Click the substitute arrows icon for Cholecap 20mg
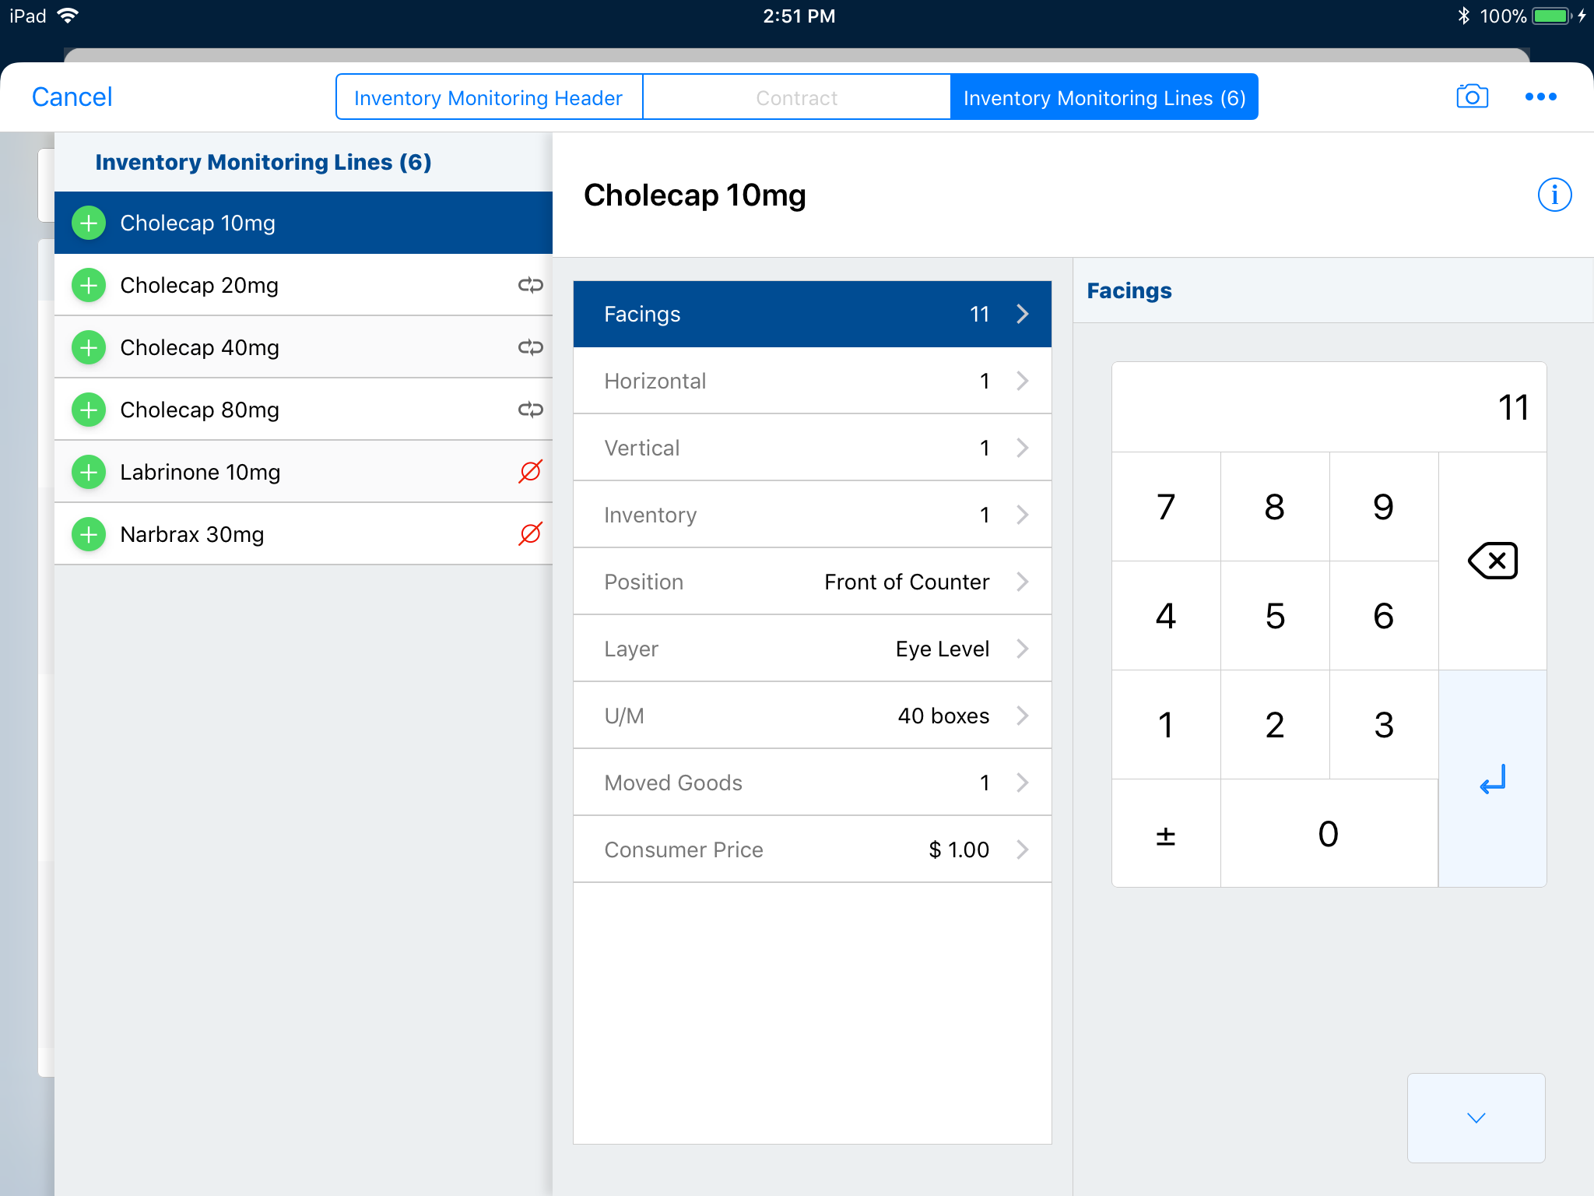This screenshot has height=1196, width=1594. 530,285
